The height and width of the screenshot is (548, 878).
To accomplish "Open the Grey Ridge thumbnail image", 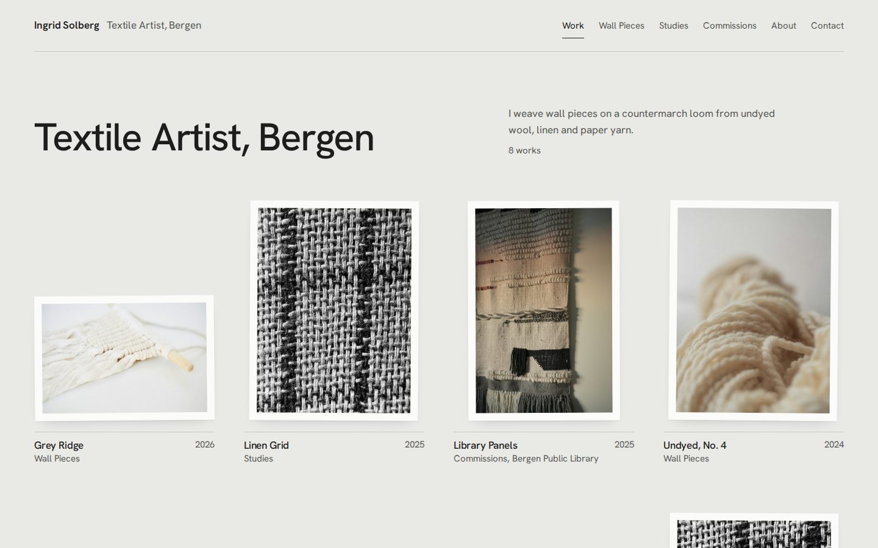I will pos(124,358).
